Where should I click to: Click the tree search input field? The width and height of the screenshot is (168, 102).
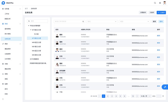[38, 21]
